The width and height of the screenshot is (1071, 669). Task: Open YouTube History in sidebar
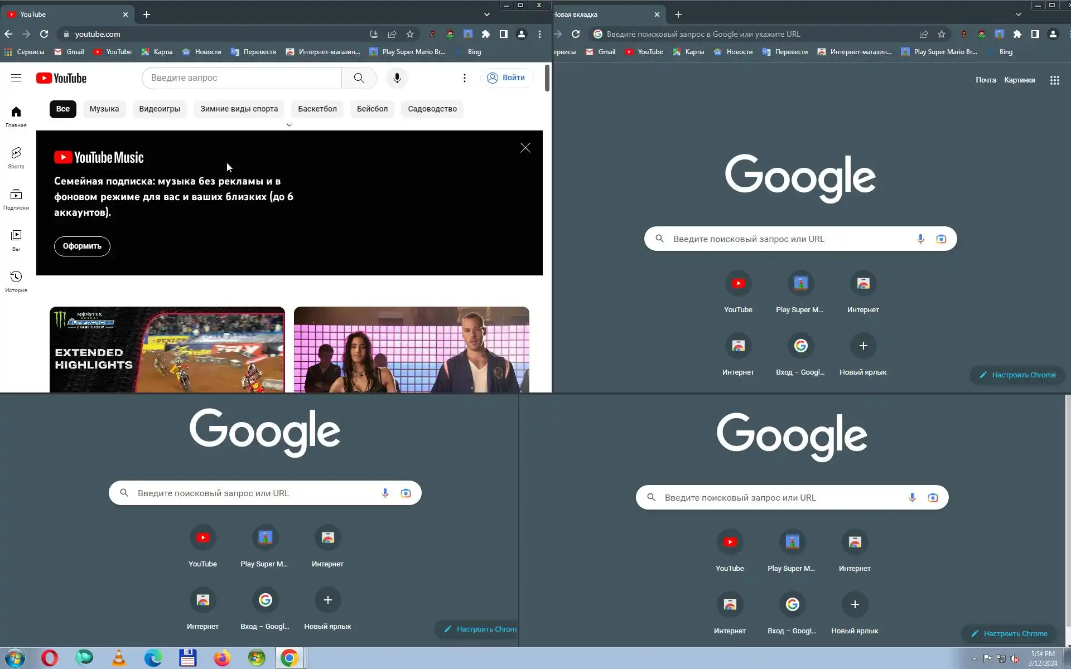tap(16, 280)
